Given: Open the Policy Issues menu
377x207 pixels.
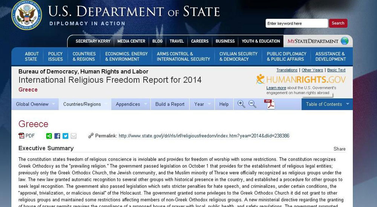Looking at the screenshot, I should pos(55,56).
